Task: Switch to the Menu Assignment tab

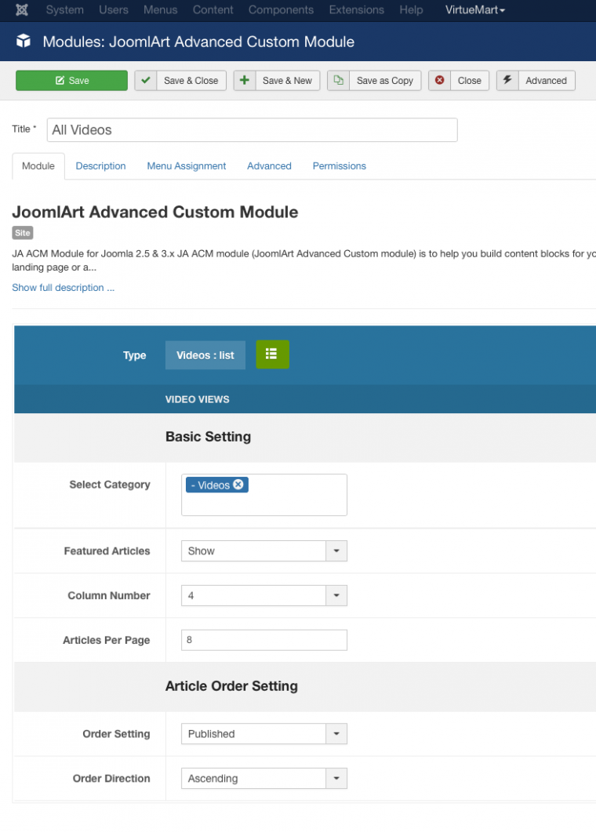Action: (x=187, y=166)
